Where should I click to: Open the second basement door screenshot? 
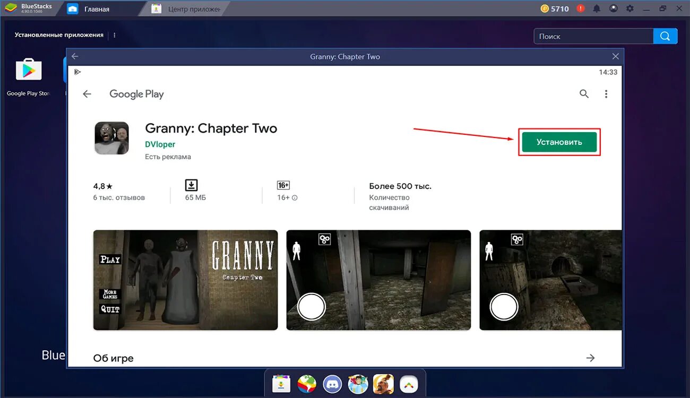(378, 280)
